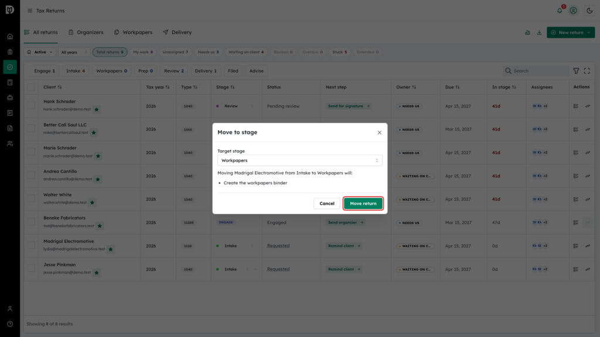Click move-stage action icon for Madrigal Electromotive
The image size is (600, 337).
pos(588,246)
